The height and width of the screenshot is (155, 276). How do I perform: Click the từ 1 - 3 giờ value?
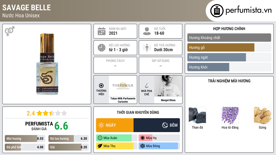click(118, 50)
